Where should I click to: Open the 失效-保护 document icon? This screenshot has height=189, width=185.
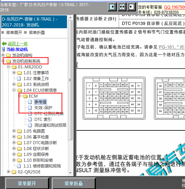click(30, 108)
